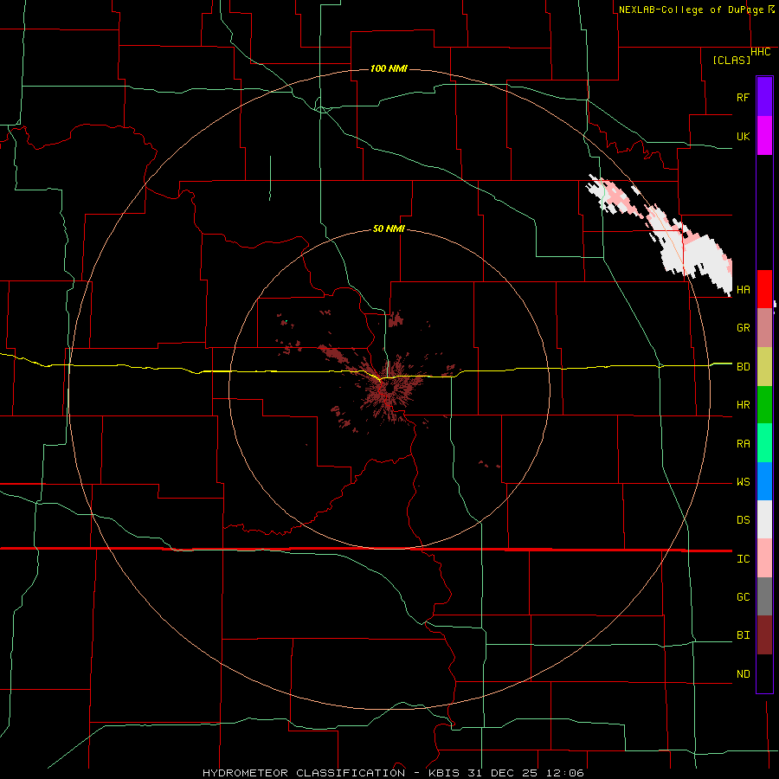Click the brown BI color swatch
This screenshot has height=779, width=779.
point(764,635)
